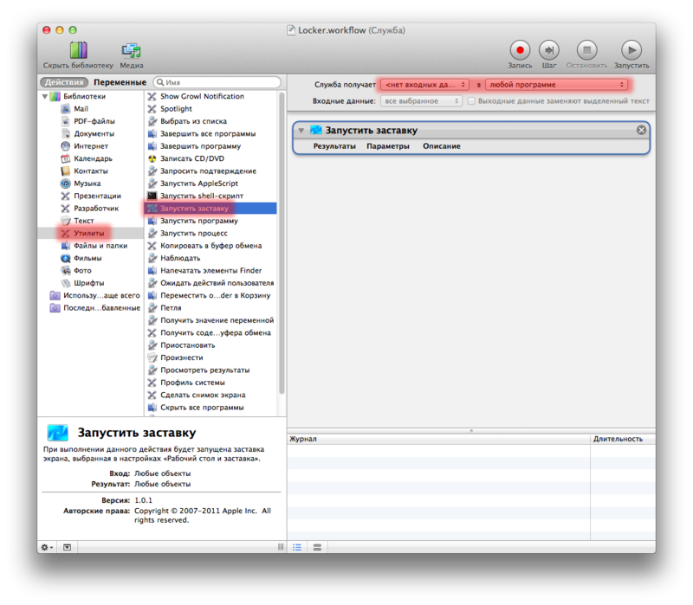Select the Интернет category

tap(91, 145)
